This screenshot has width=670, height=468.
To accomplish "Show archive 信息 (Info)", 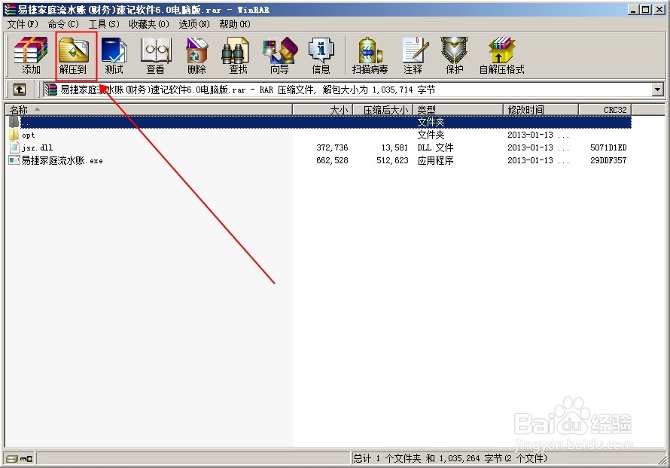I will 321,56.
